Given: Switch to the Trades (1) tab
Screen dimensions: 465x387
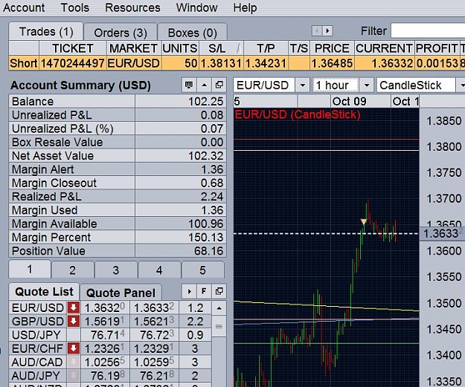Looking at the screenshot, I should pyautogui.click(x=46, y=31).
